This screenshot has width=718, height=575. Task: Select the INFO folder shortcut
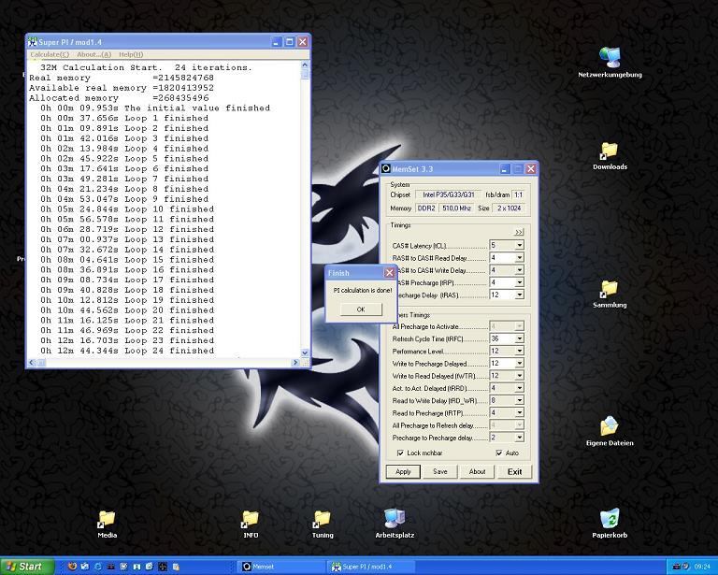point(251,525)
